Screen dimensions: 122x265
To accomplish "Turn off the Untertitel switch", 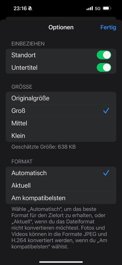I will tap(104, 67).
